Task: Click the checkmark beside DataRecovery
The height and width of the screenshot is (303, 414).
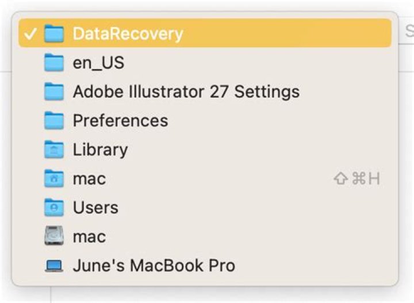Action: [30, 33]
